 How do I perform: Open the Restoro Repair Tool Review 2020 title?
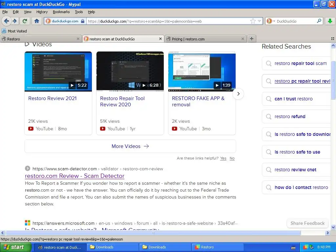122,101
